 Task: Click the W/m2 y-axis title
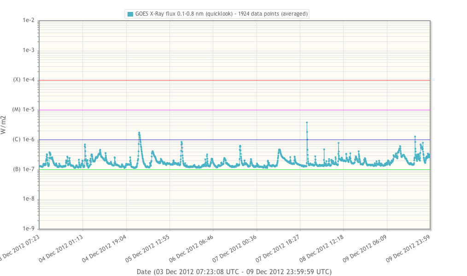click(x=4, y=125)
